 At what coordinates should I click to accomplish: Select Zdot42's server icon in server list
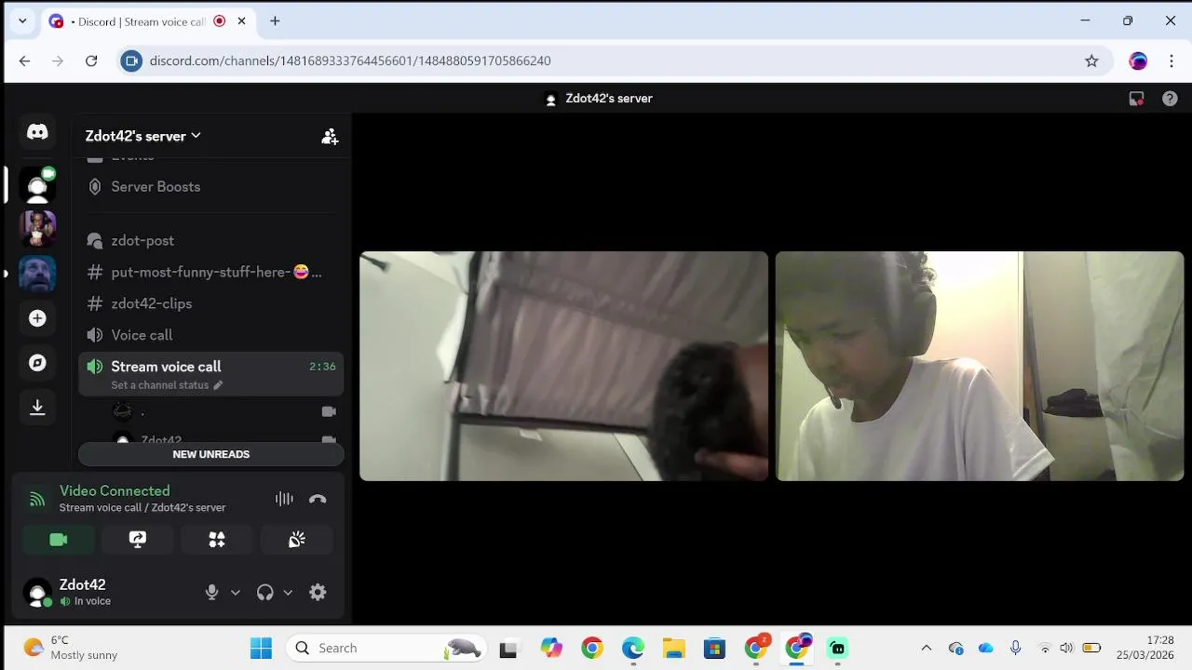pos(37,184)
